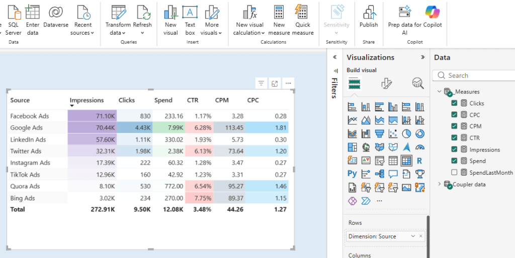515x258 pixels.
Task: Select the globe Map visual
Action: click(x=366, y=147)
